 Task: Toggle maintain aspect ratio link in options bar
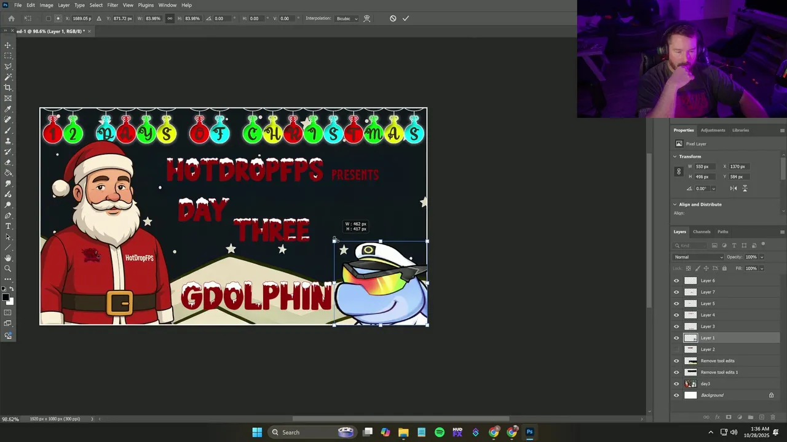pos(170,18)
